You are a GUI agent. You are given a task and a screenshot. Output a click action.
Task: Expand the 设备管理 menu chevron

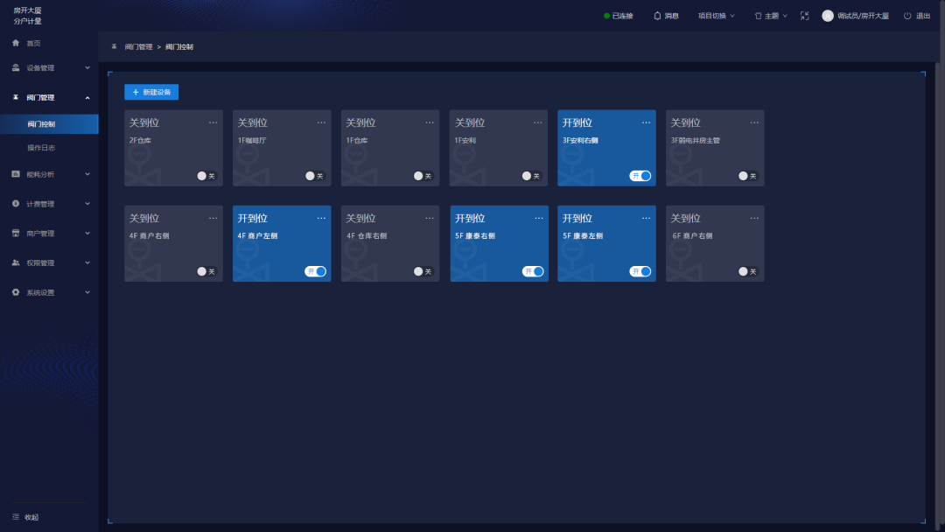(87, 67)
